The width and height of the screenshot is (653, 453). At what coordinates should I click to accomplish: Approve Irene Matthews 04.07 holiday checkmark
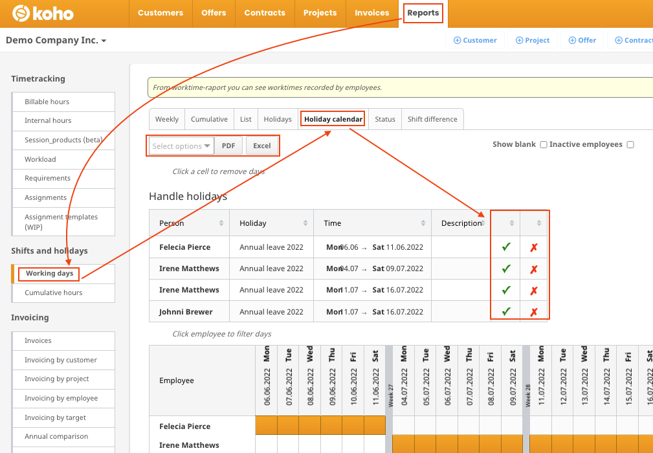point(506,269)
